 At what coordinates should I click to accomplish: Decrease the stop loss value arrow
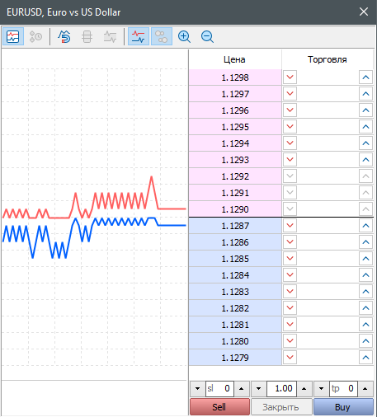[197, 388]
